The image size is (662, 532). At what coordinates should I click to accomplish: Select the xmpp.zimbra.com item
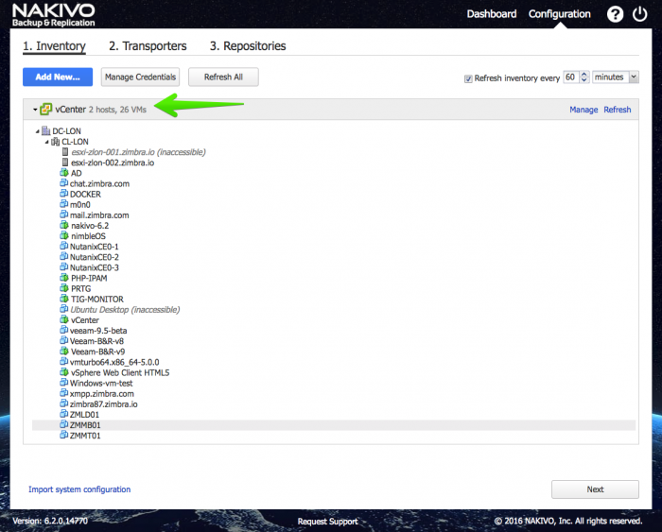point(102,394)
